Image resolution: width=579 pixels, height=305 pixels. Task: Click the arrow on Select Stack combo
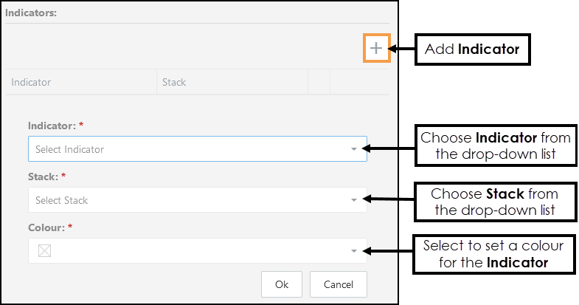click(354, 200)
